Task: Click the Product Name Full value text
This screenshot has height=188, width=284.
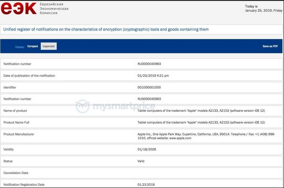Action: [x=201, y=122]
